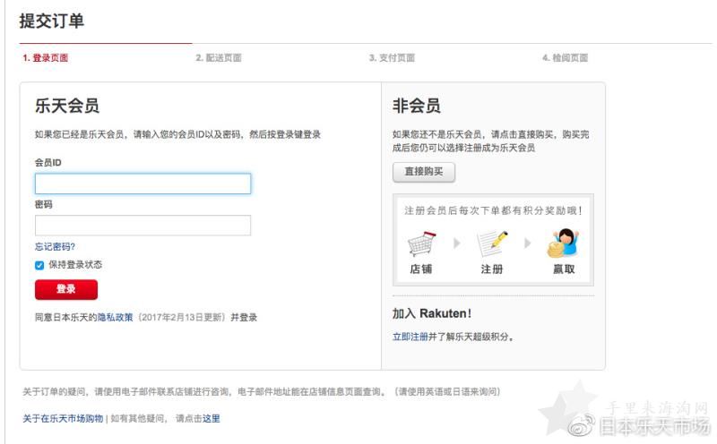
Task: Select step 4. 检阅页面 tab
Action: coord(566,58)
